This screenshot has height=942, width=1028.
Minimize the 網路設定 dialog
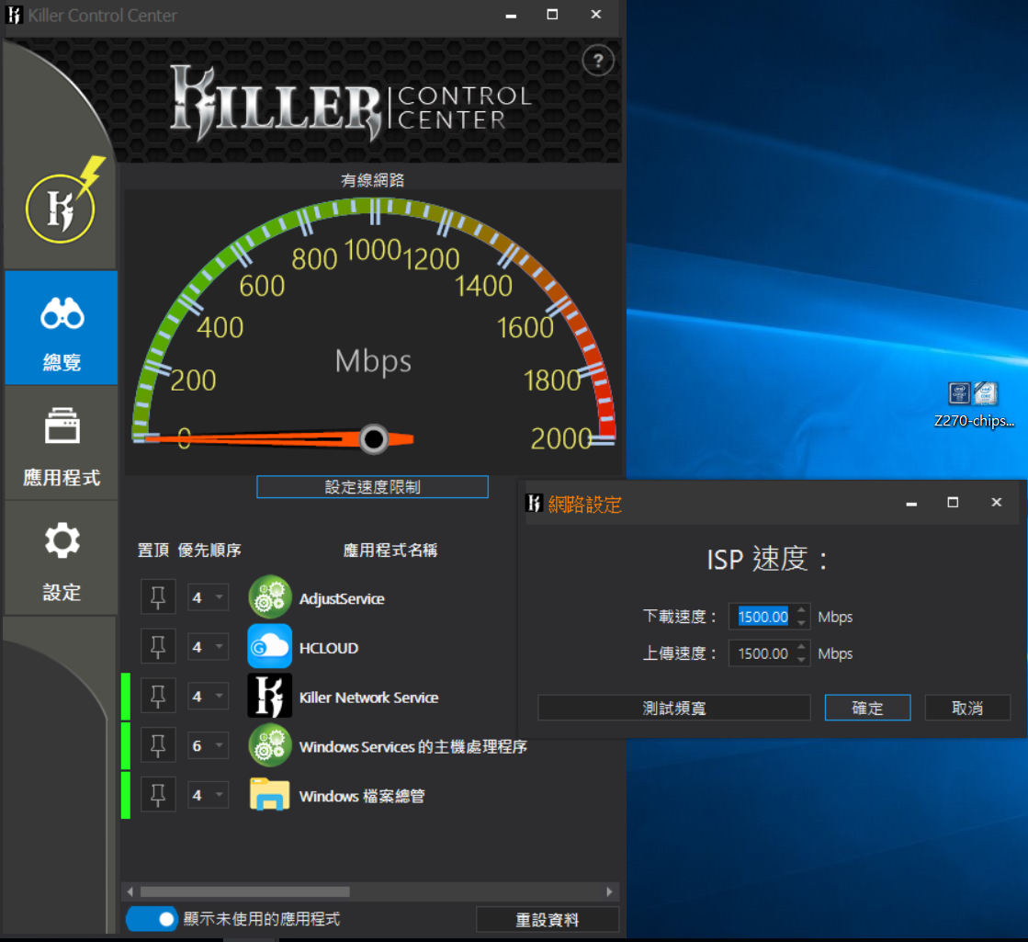(x=910, y=504)
